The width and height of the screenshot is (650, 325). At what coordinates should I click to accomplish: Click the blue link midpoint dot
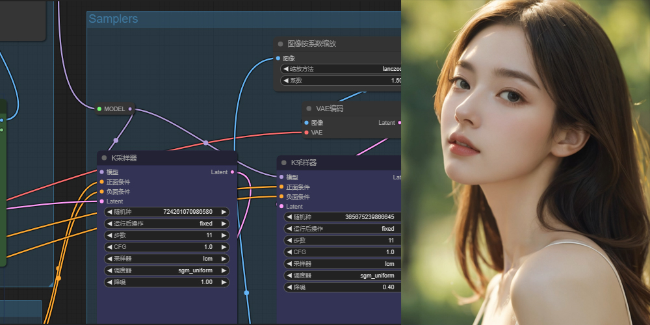pos(246,292)
